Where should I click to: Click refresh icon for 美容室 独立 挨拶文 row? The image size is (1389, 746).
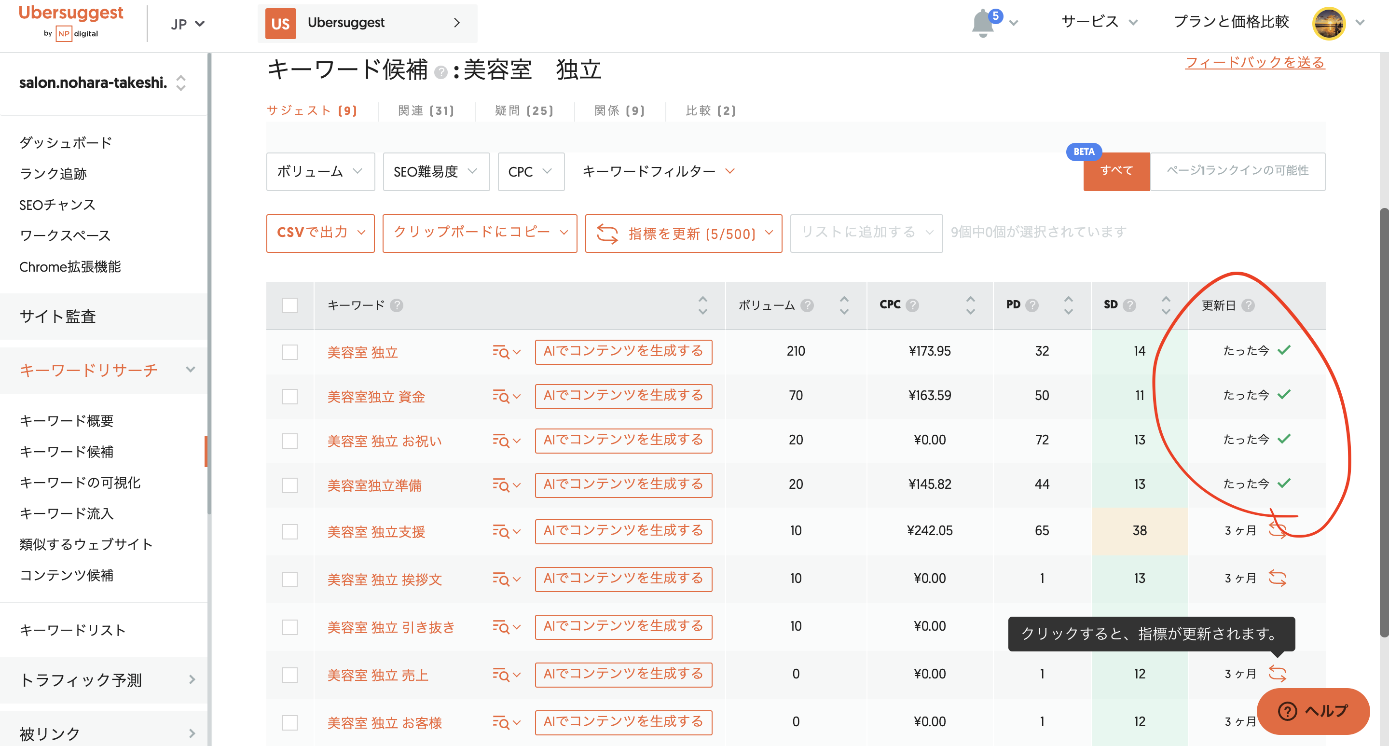click(x=1277, y=578)
